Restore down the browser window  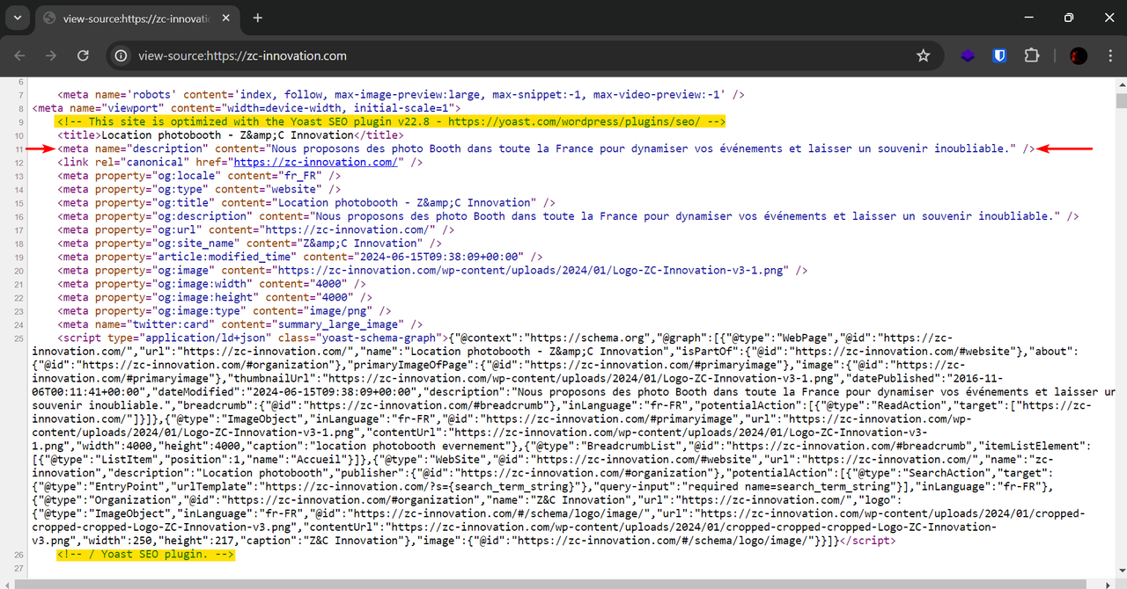pyautogui.click(x=1068, y=18)
